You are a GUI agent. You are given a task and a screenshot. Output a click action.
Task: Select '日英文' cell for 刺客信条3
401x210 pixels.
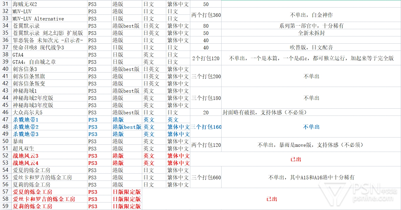click(x=154, y=69)
